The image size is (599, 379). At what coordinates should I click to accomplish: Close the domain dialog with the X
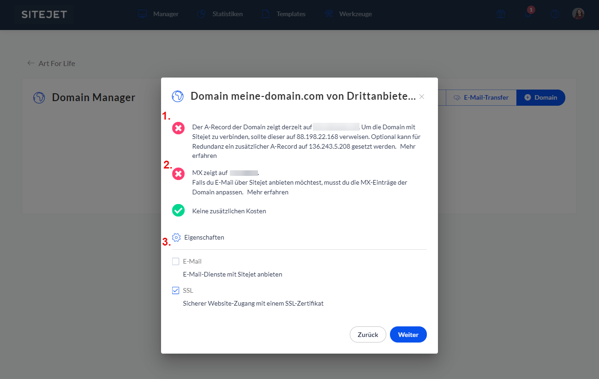pos(421,96)
